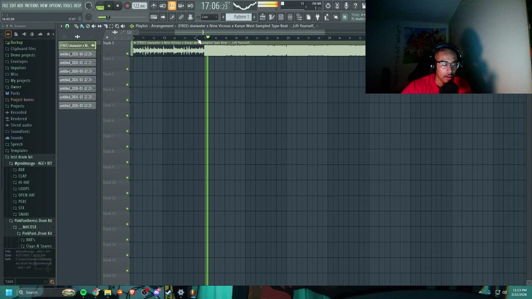Expand the Claps N Snares folder

(x=39, y=246)
